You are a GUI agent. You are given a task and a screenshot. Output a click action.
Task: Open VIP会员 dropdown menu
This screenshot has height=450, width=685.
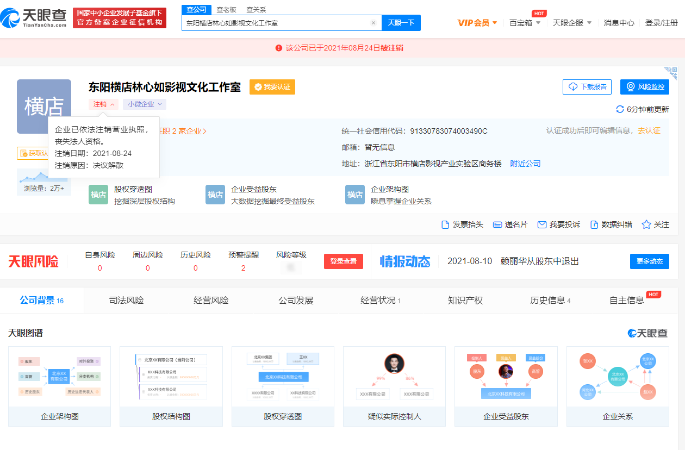click(x=477, y=23)
